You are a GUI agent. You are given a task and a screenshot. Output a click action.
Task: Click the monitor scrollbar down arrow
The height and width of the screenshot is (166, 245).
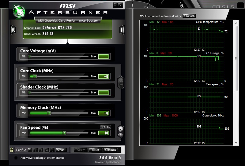tap(236, 143)
